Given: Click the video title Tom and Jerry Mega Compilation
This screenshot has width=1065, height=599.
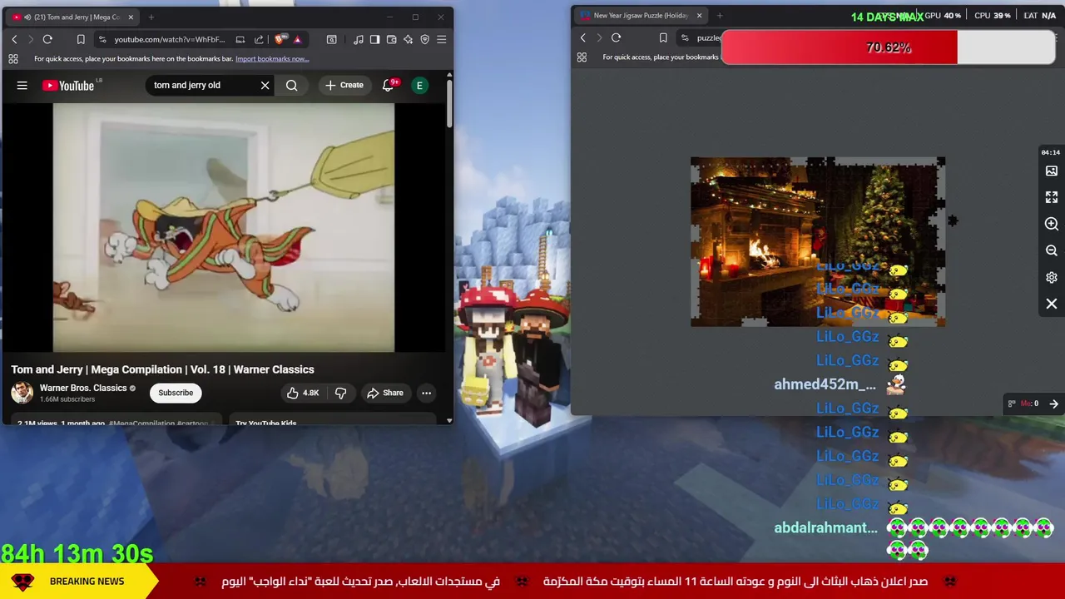Looking at the screenshot, I should [162, 369].
